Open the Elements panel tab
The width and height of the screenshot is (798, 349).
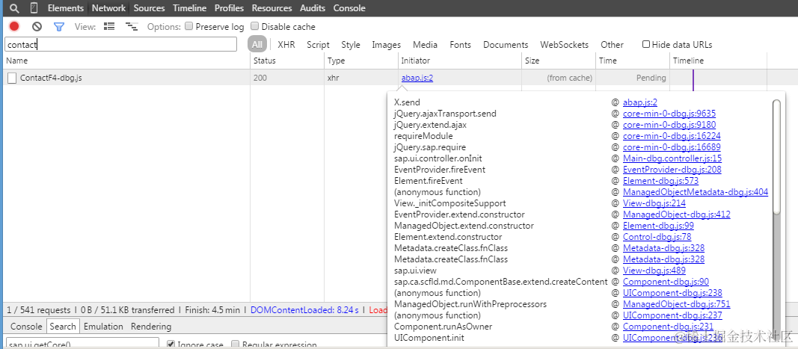click(x=65, y=8)
